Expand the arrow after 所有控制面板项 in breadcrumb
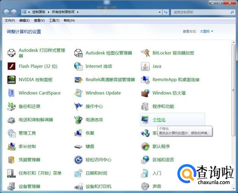This screenshot has height=193, width=238. [x=78, y=12]
